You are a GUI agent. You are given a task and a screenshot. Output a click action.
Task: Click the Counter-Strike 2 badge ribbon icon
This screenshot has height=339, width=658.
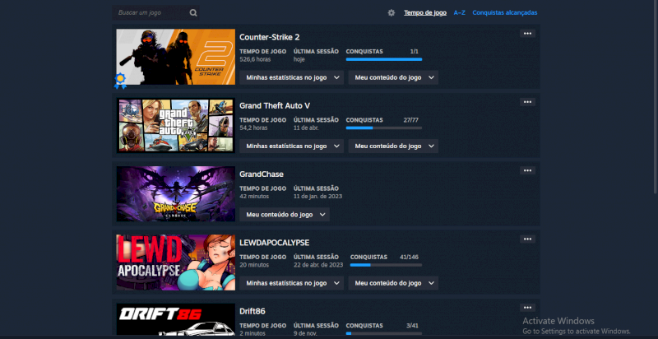tap(120, 81)
